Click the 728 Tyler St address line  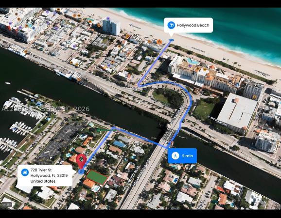click(x=41, y=170)
